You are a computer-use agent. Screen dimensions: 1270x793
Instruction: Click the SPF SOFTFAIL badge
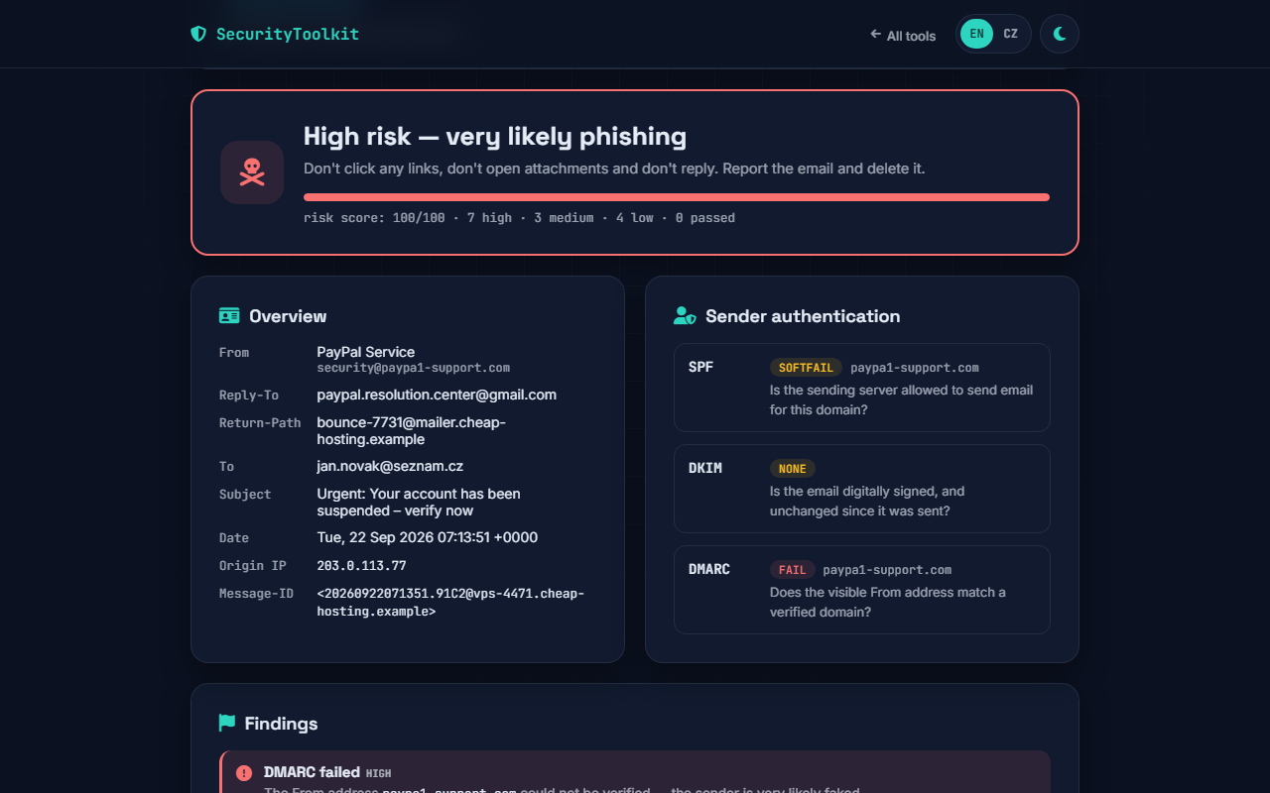point(806,368)
